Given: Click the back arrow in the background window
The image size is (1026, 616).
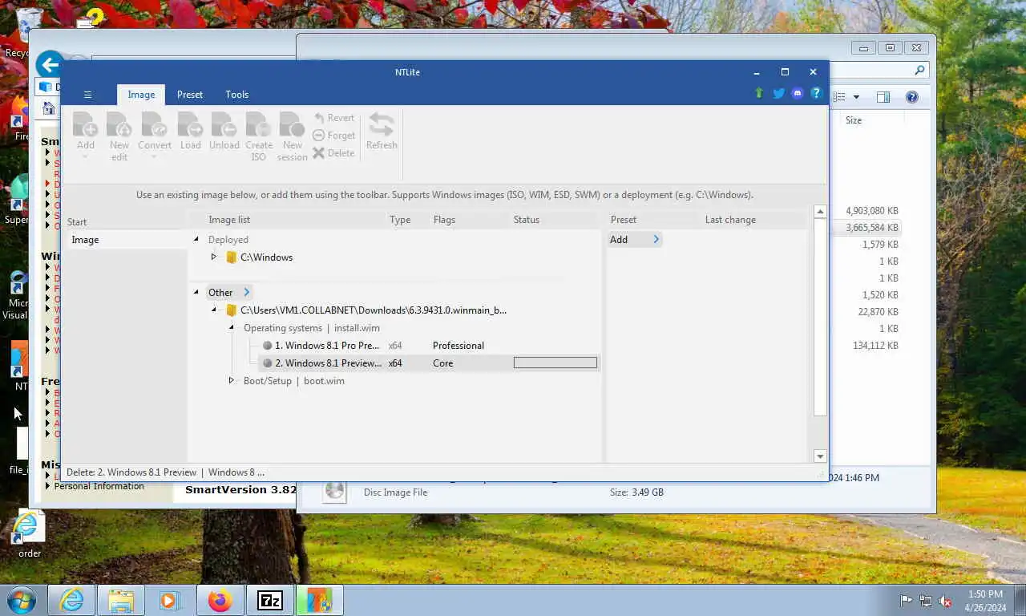Looking at the screenshot, I should tap(50, 65).
